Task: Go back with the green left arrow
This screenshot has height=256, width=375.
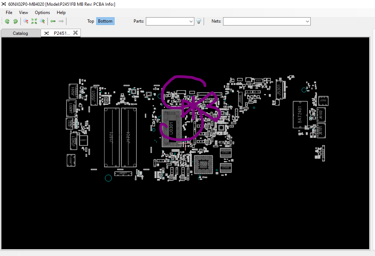Action: 53,21
